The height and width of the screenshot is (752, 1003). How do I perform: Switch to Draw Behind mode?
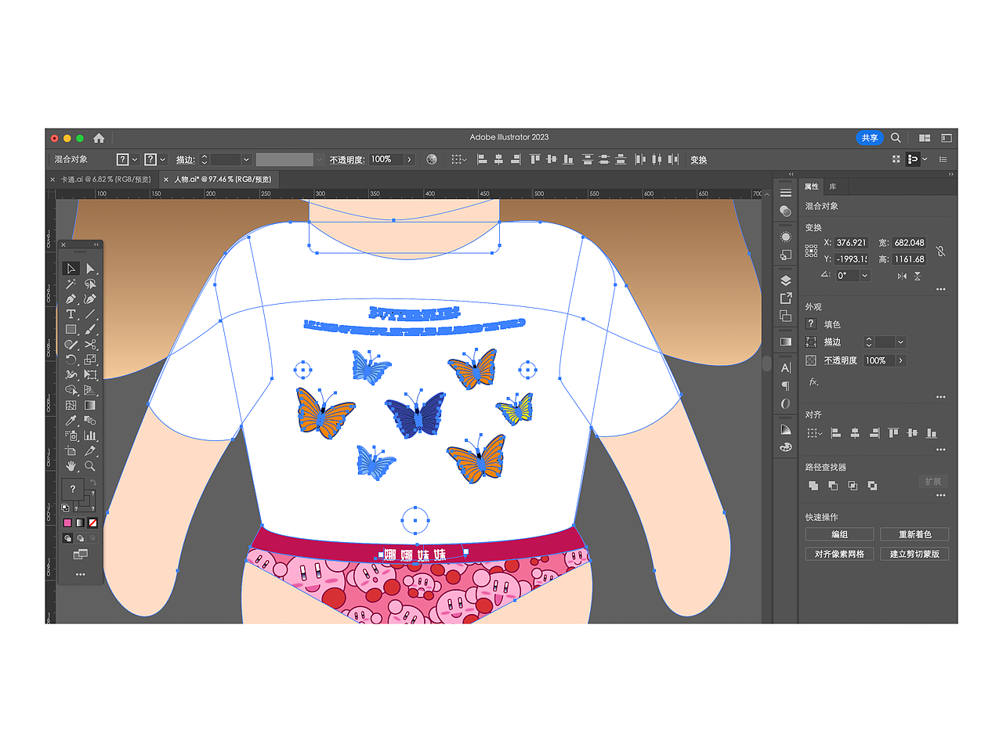tap(80, 538)
